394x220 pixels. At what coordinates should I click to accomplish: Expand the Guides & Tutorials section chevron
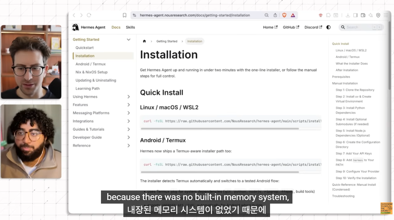(x=129, y=129)
